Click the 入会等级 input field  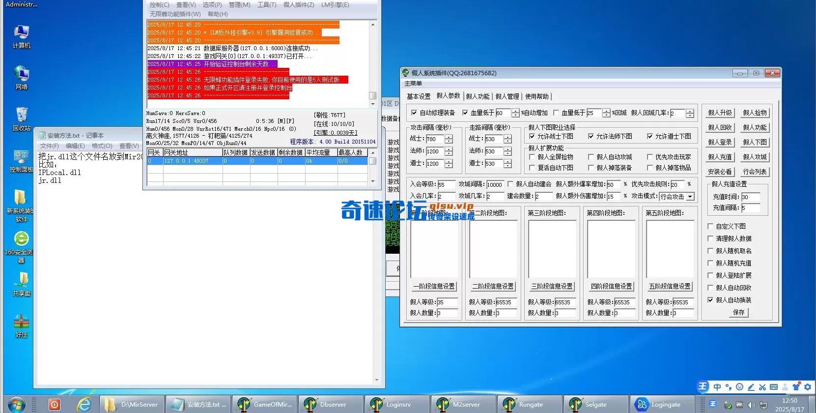[446, 184]
